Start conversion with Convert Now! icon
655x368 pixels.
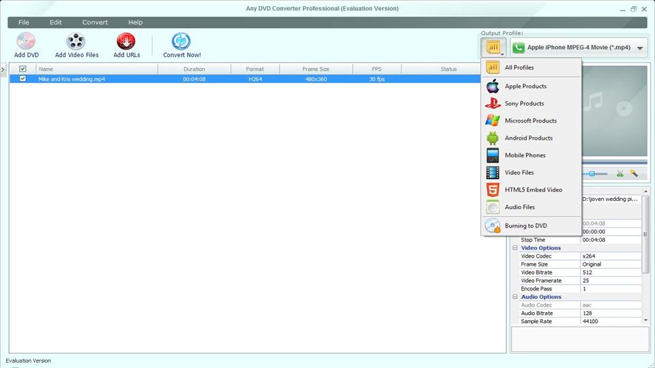(x=181, y=41)
